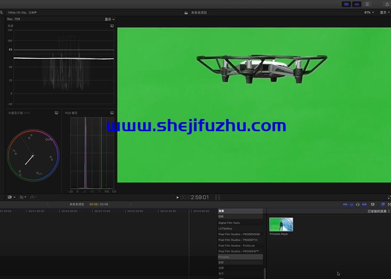Click the 55:06 / 55:06 duration readout
This screenshot has width=391, height=279.
coord(99,204)
